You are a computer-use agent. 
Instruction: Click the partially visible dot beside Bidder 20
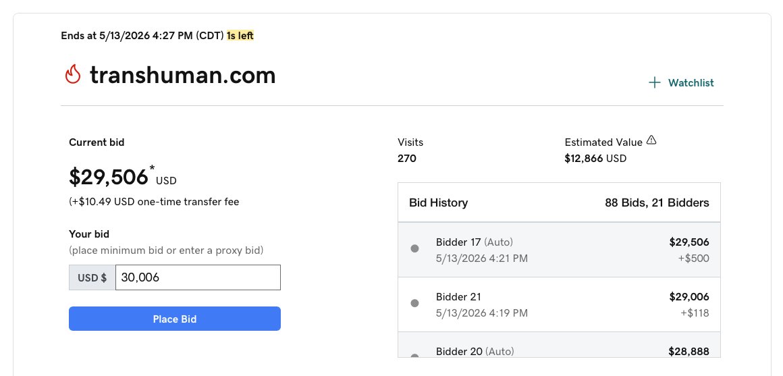click(414, 356)
